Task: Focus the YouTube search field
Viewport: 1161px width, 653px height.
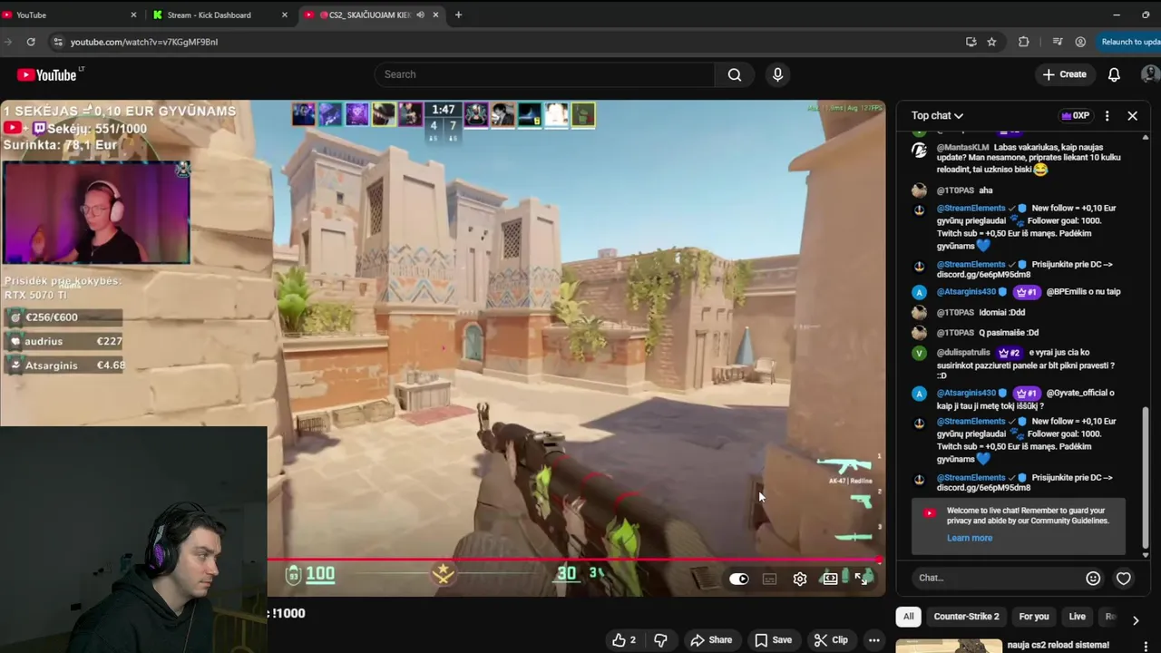Action: click(544, 74)
